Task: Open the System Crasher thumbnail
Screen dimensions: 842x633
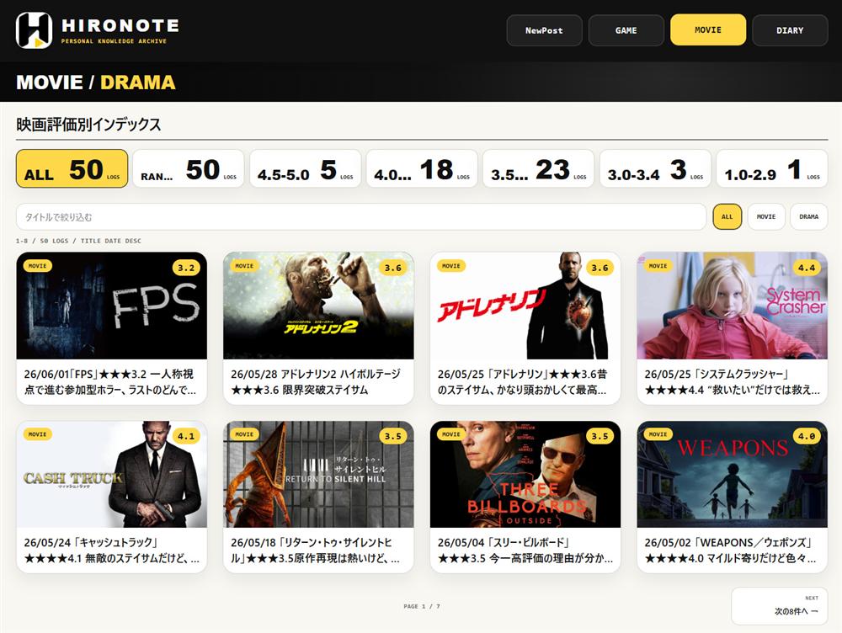Action: 733,306
